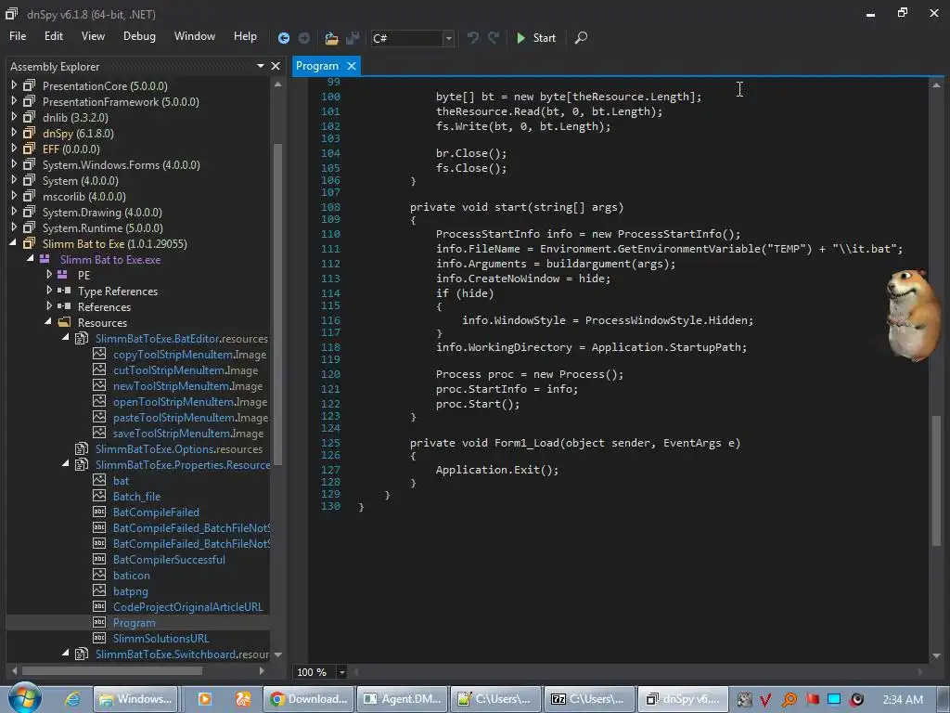The width and height of the screenshot is (950, 713).
Task: Switch to Chrome Download taskbar window
Action: click(309, 699)
